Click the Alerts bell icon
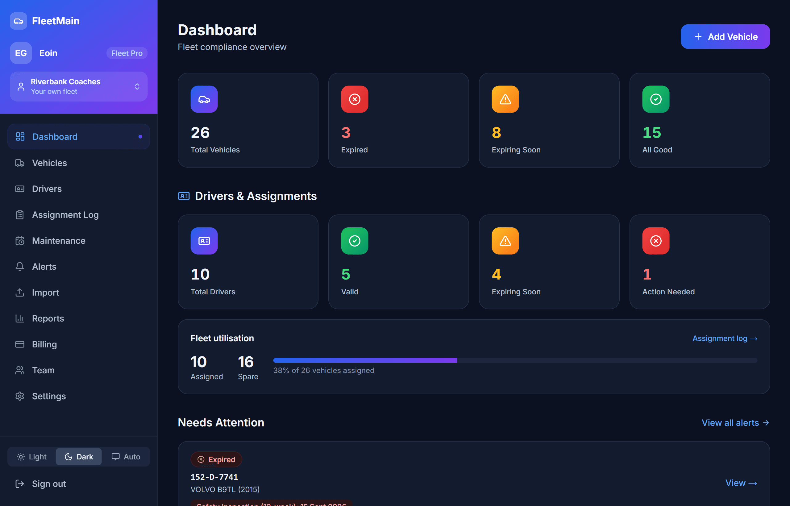Viewport: 790px width, 506px height. [x=20, y=267]
